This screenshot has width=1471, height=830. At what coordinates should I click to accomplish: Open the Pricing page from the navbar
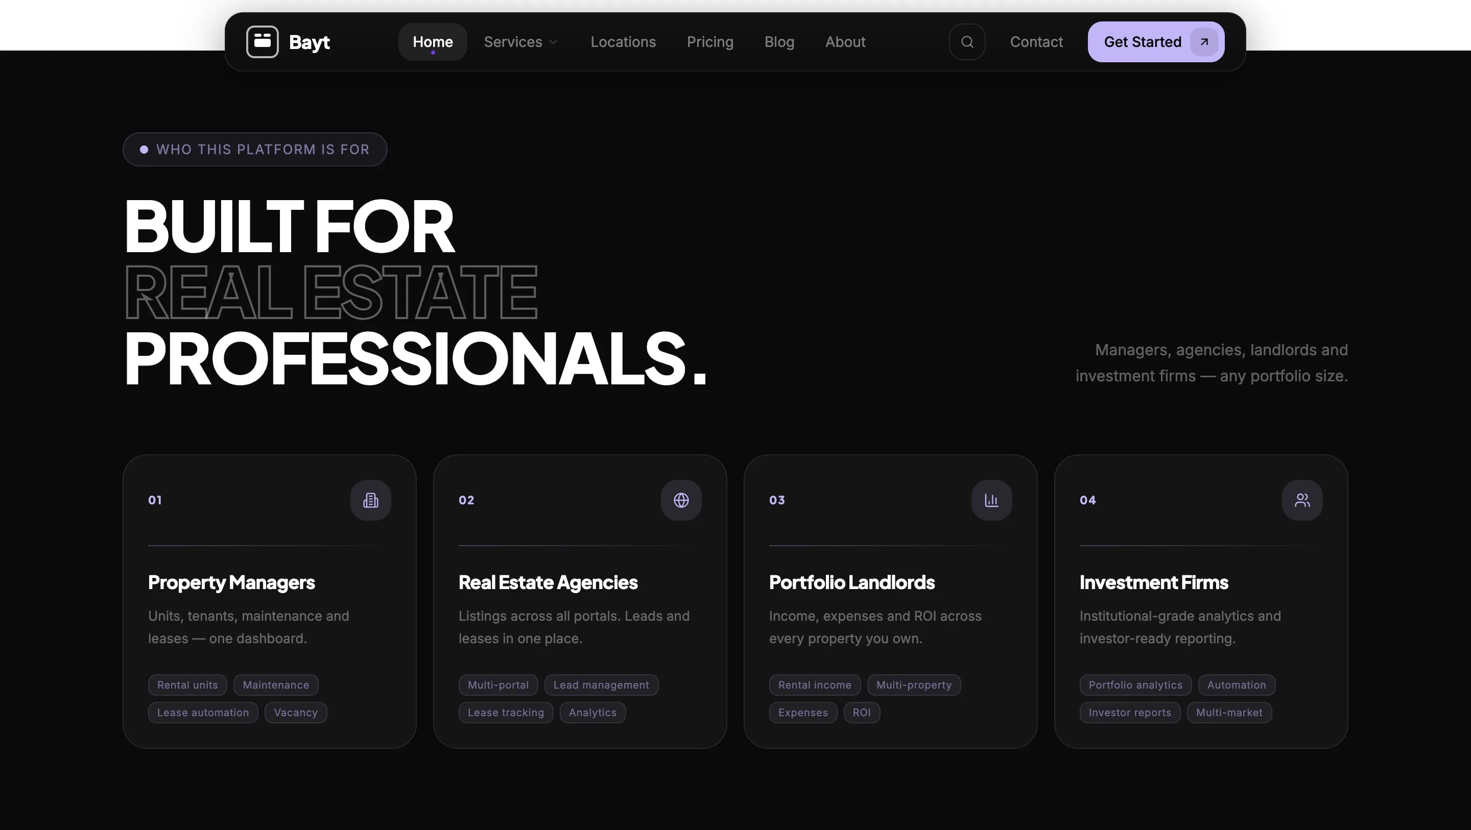tap(710, 41)
